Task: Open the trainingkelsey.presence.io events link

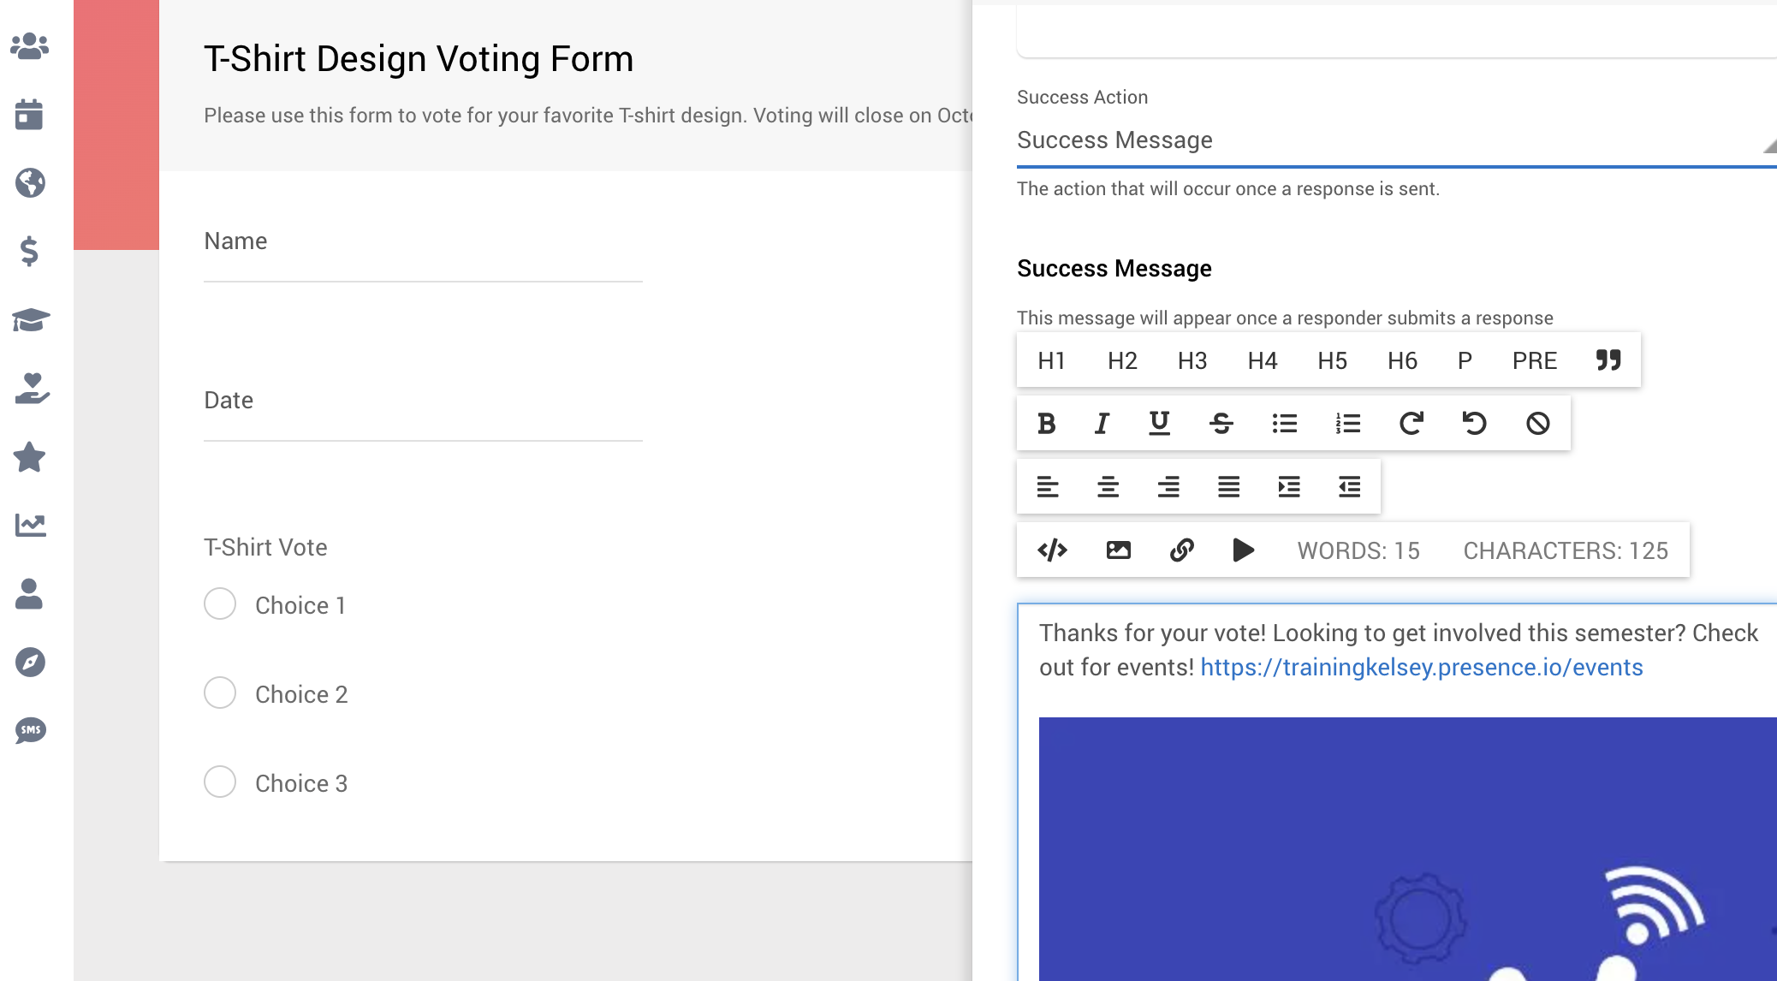Action: 1421,667
